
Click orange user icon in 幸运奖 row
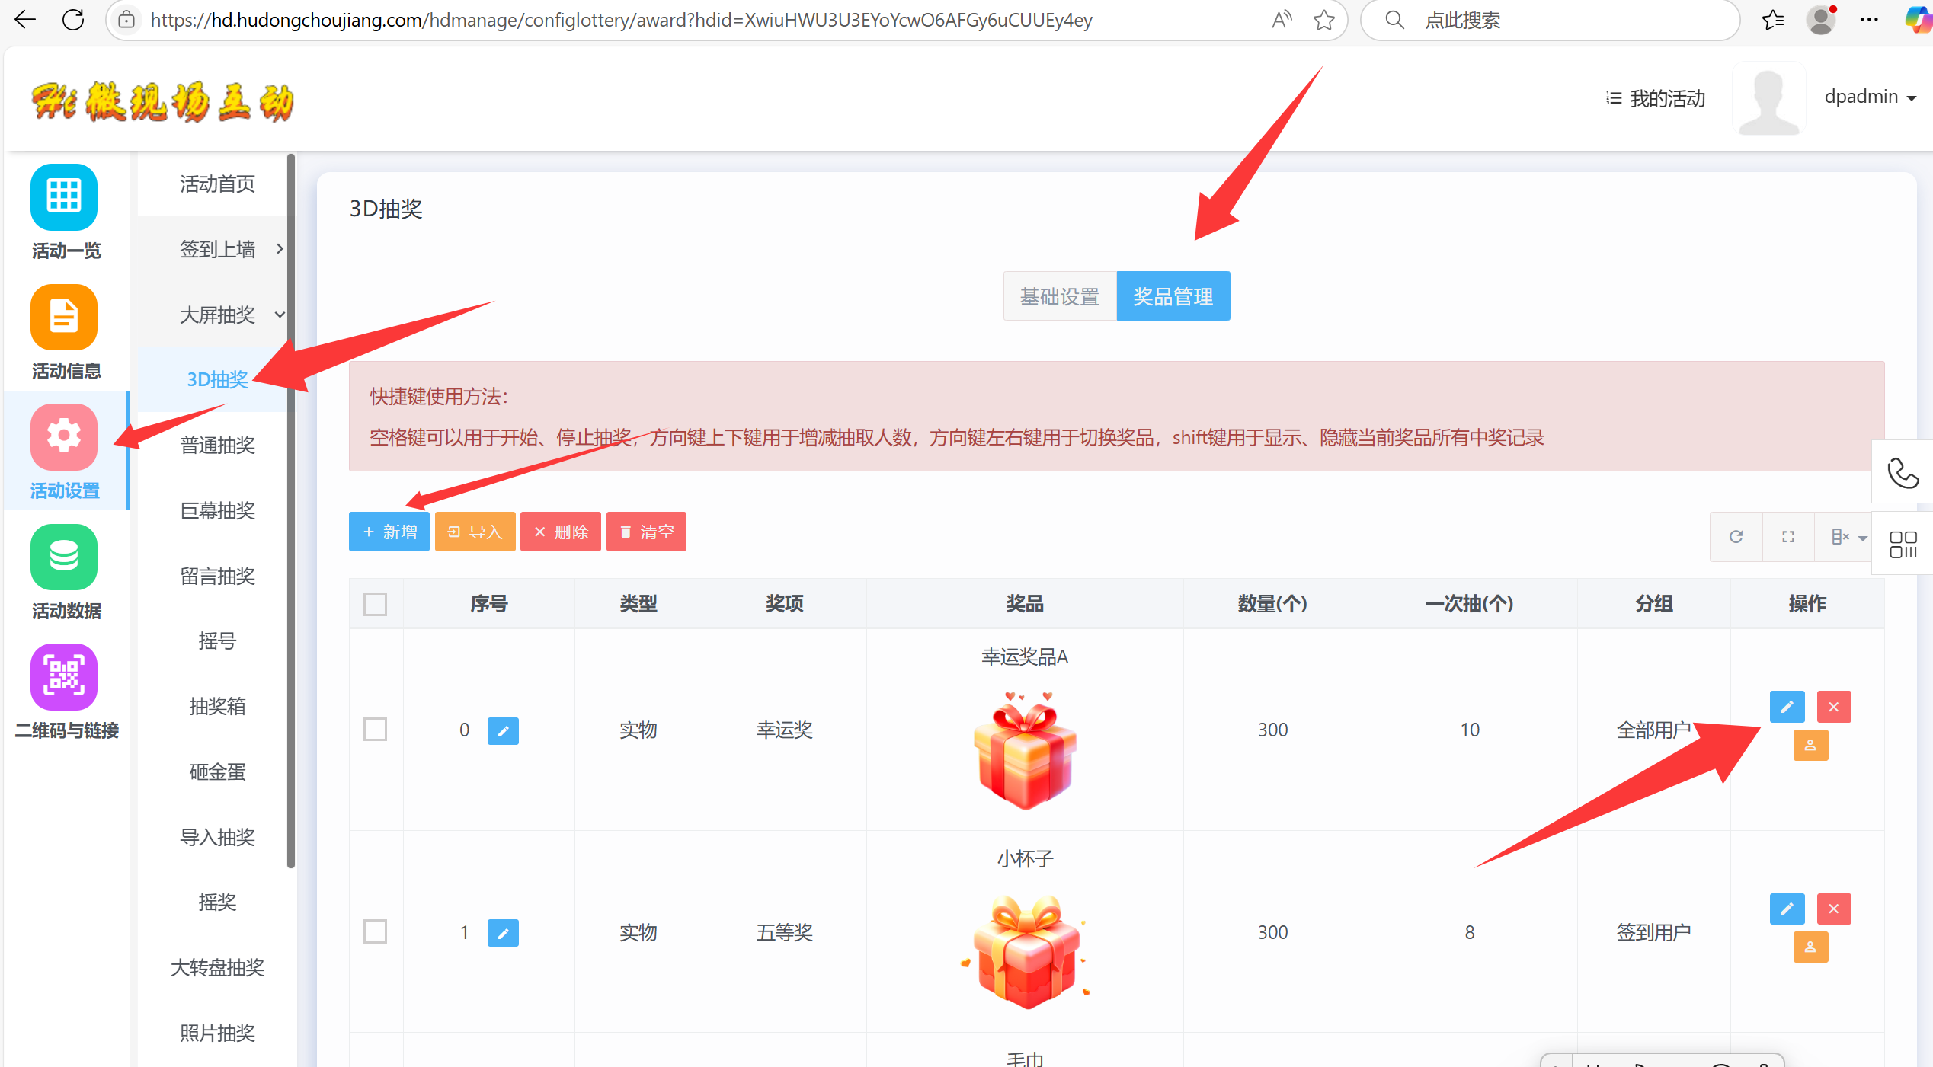tap(1810, 746)
